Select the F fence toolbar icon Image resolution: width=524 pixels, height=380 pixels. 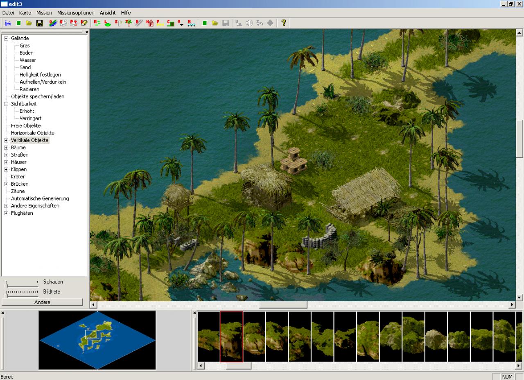[160, 23]
